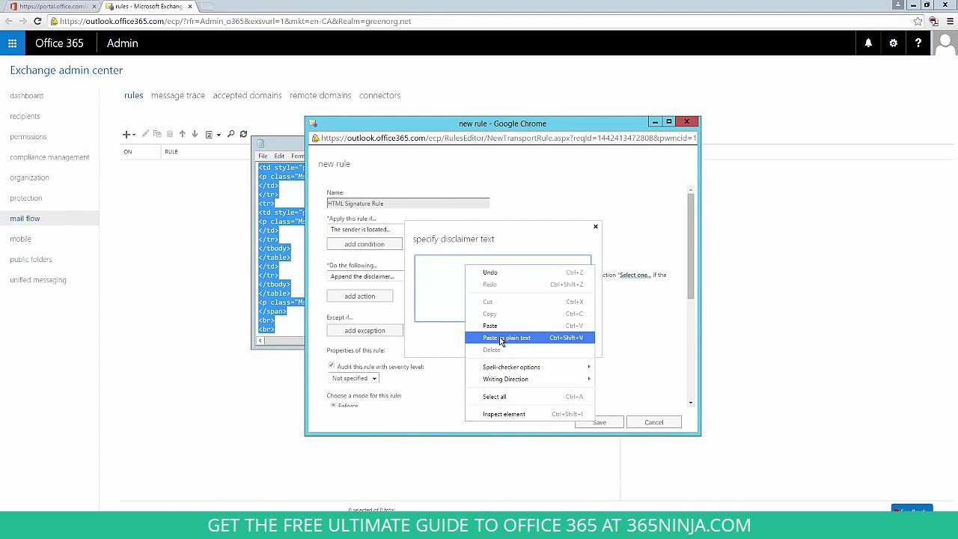Screen dimensions: 958x539
Task: Choose Paste as plain text
Action: coord(529,338)
